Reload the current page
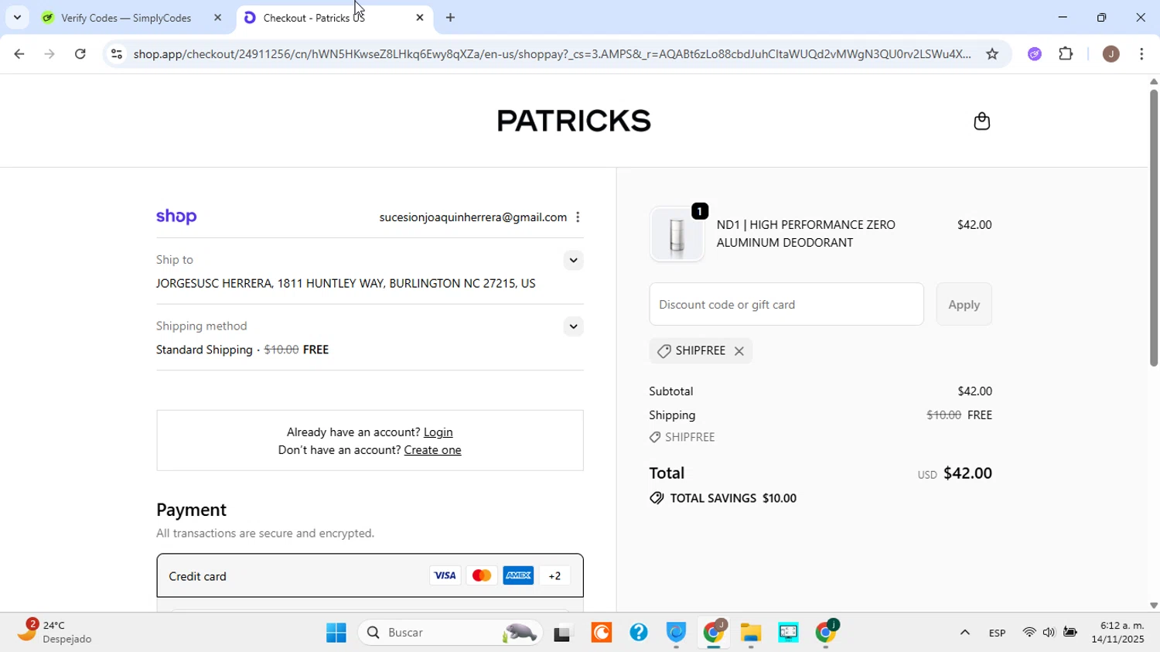The height and width of the screenshot is (652, 1160). coord(80,54)
